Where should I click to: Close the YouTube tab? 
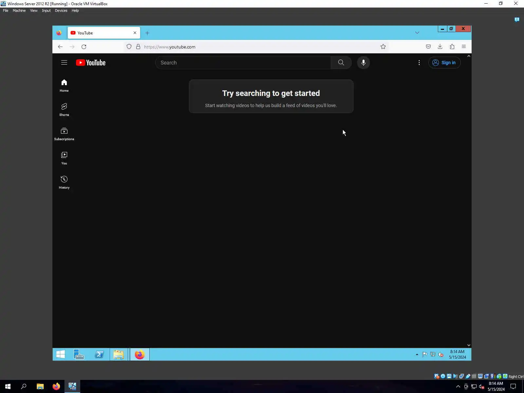tap(135, 33)
